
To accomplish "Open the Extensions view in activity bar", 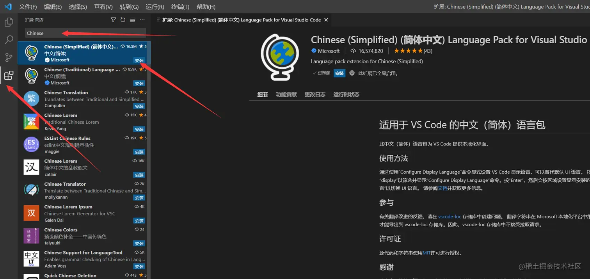I will pyautogui.click(x=9, y=75).
